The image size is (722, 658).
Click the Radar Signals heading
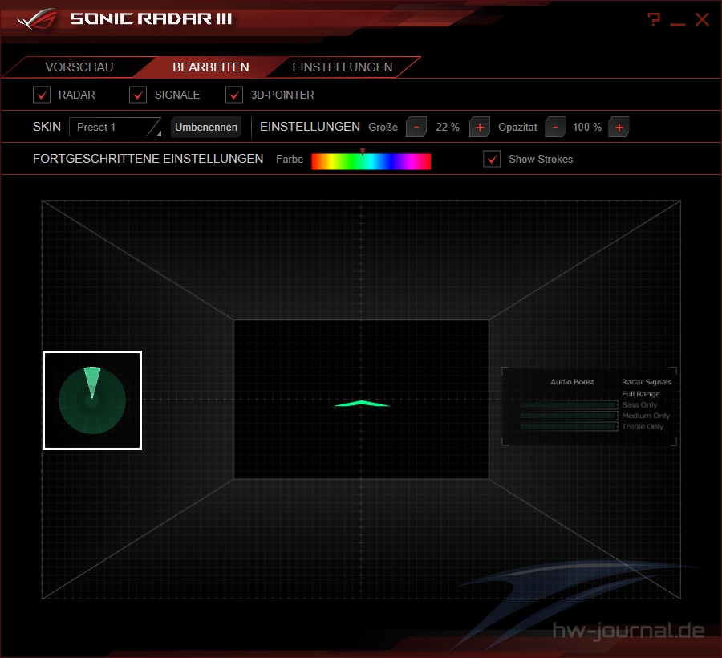[x=647, y=382]
